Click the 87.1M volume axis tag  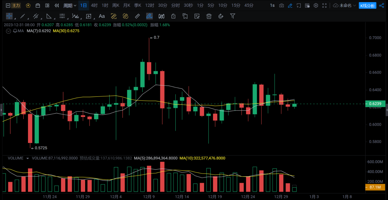[x=375, y=187]
